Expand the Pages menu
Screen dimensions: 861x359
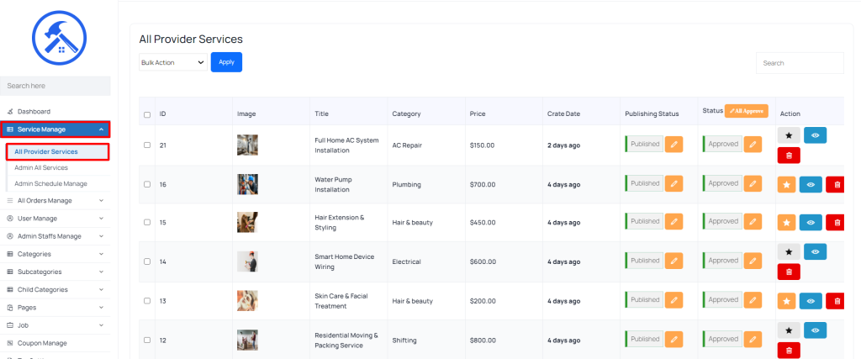click(55, 308)
